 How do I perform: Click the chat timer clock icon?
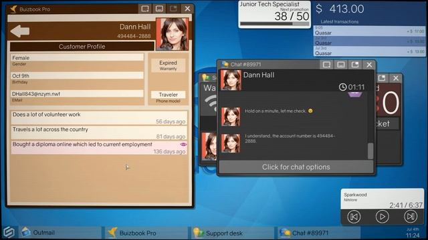(342, 87)
